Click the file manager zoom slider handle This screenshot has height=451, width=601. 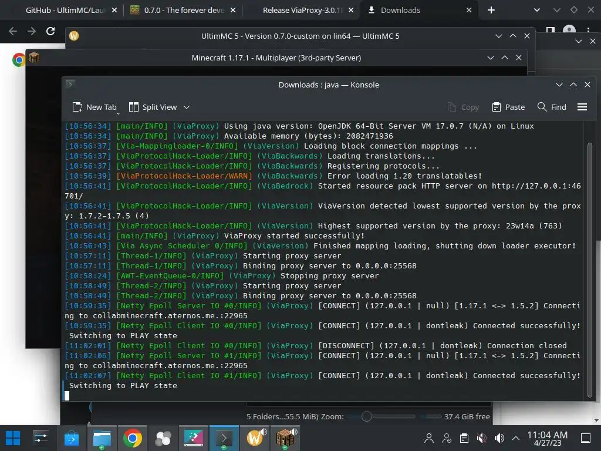point(366,416)
